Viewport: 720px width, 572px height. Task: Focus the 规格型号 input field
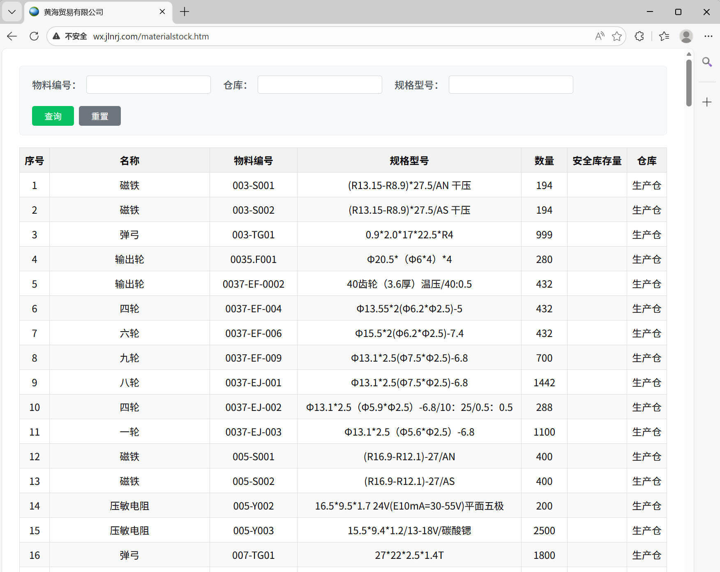[x=511, y=85]
